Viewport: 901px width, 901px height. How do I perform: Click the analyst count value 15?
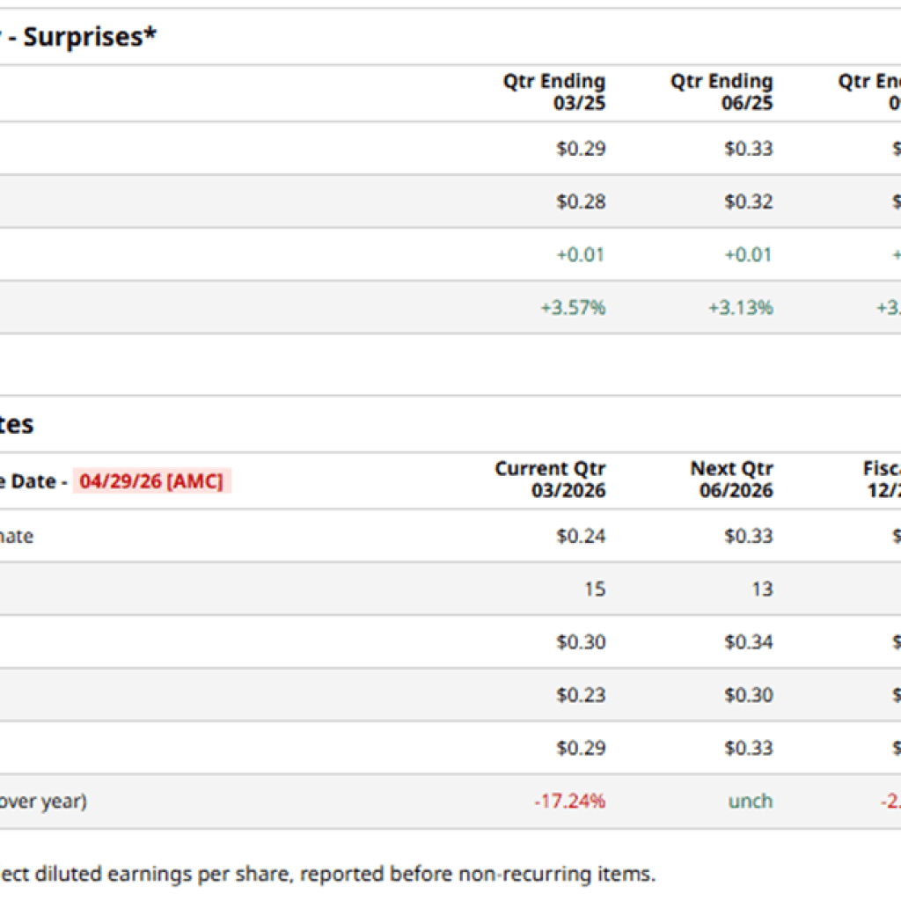tap(595, 589)
